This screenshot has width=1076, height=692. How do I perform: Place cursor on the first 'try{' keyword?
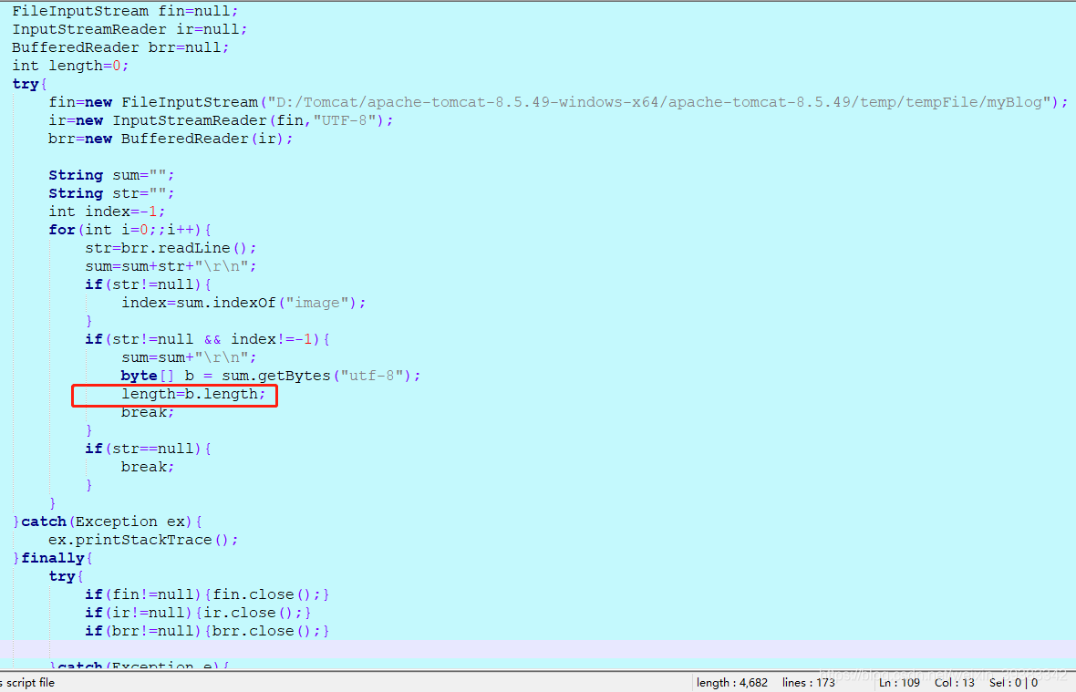(x=29, y=85)
